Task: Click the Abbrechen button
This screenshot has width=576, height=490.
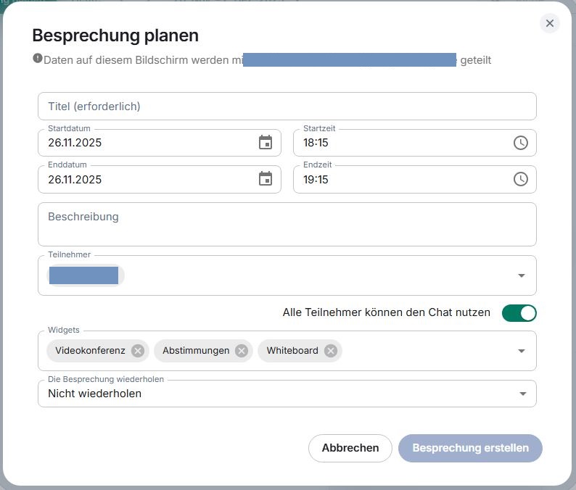Action: tap(350, 448)
